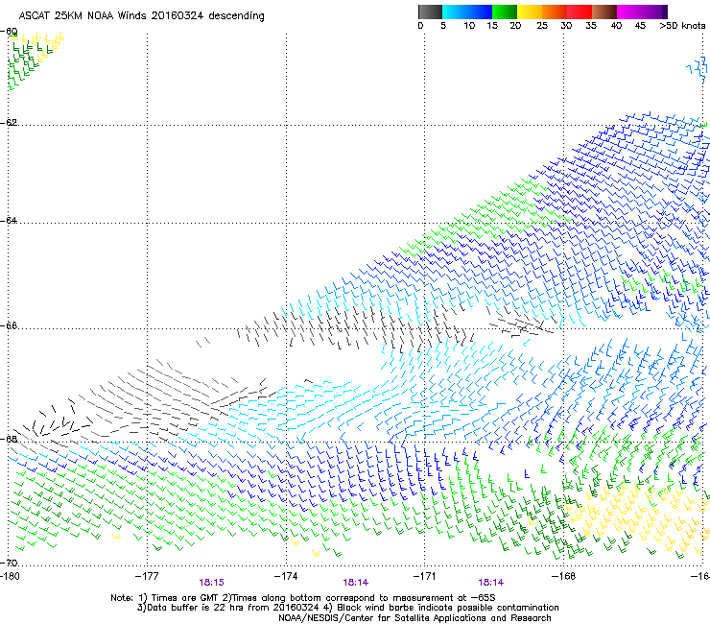Click the 'Data buffer is 22 hrs' note
This screenshot has height=624, width=710.
click(347, 608)
